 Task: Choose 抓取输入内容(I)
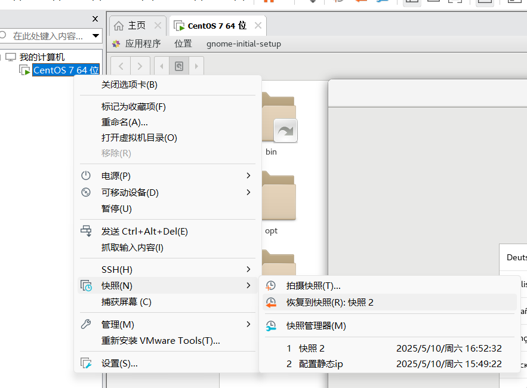point(167,248)
